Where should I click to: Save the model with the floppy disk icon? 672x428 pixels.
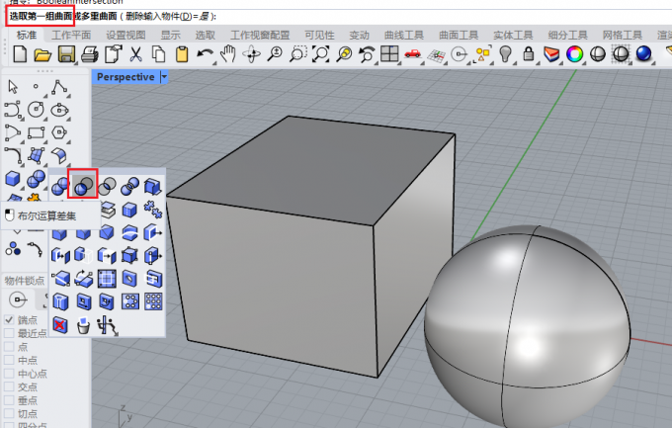(x=66, y=54)
